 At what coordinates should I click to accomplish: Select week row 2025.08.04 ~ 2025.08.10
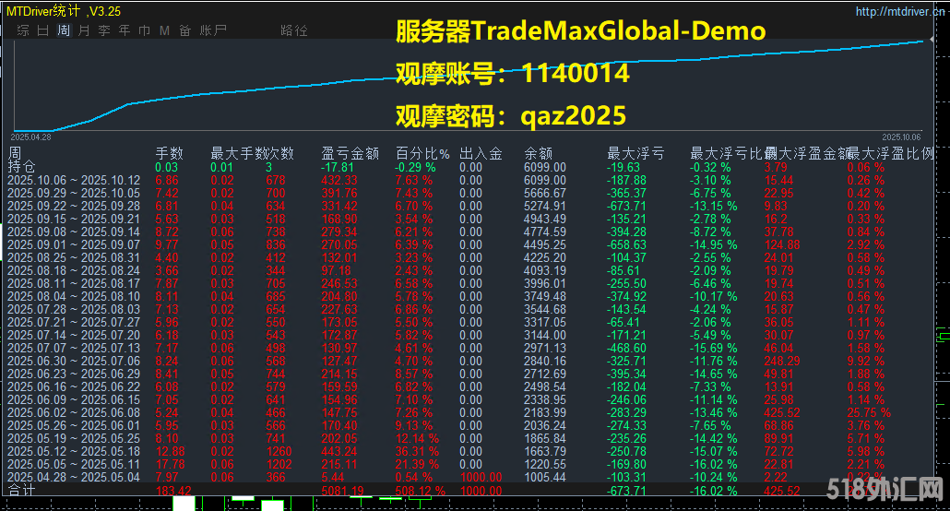(x=74, y=296)
